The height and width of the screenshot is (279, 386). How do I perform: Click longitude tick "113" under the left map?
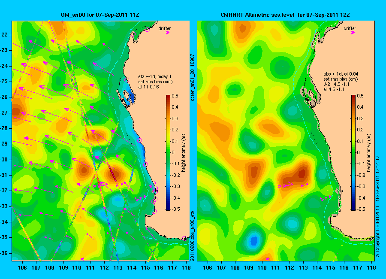118,268
